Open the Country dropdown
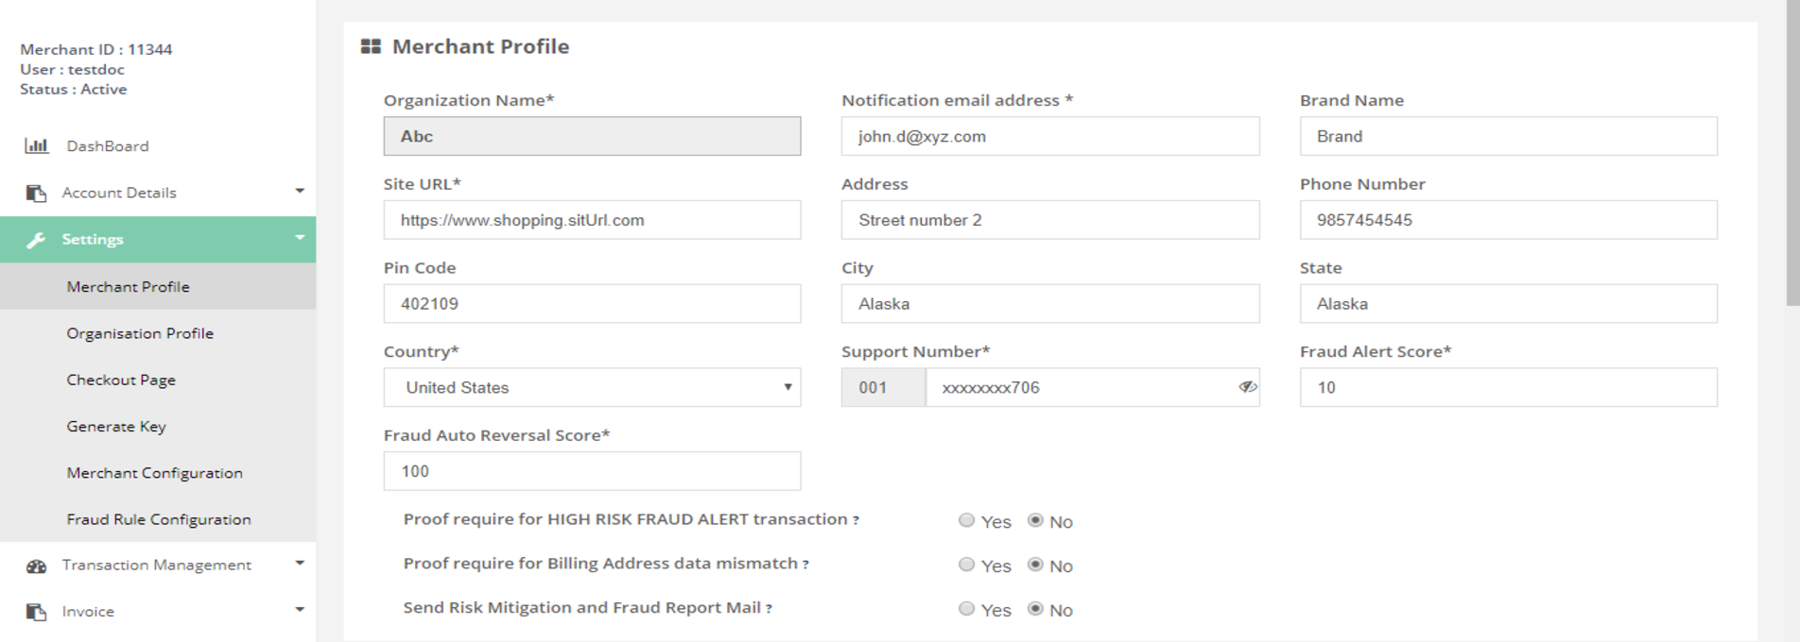This screenshot has height=642, width=1800. tap(592, 387)
